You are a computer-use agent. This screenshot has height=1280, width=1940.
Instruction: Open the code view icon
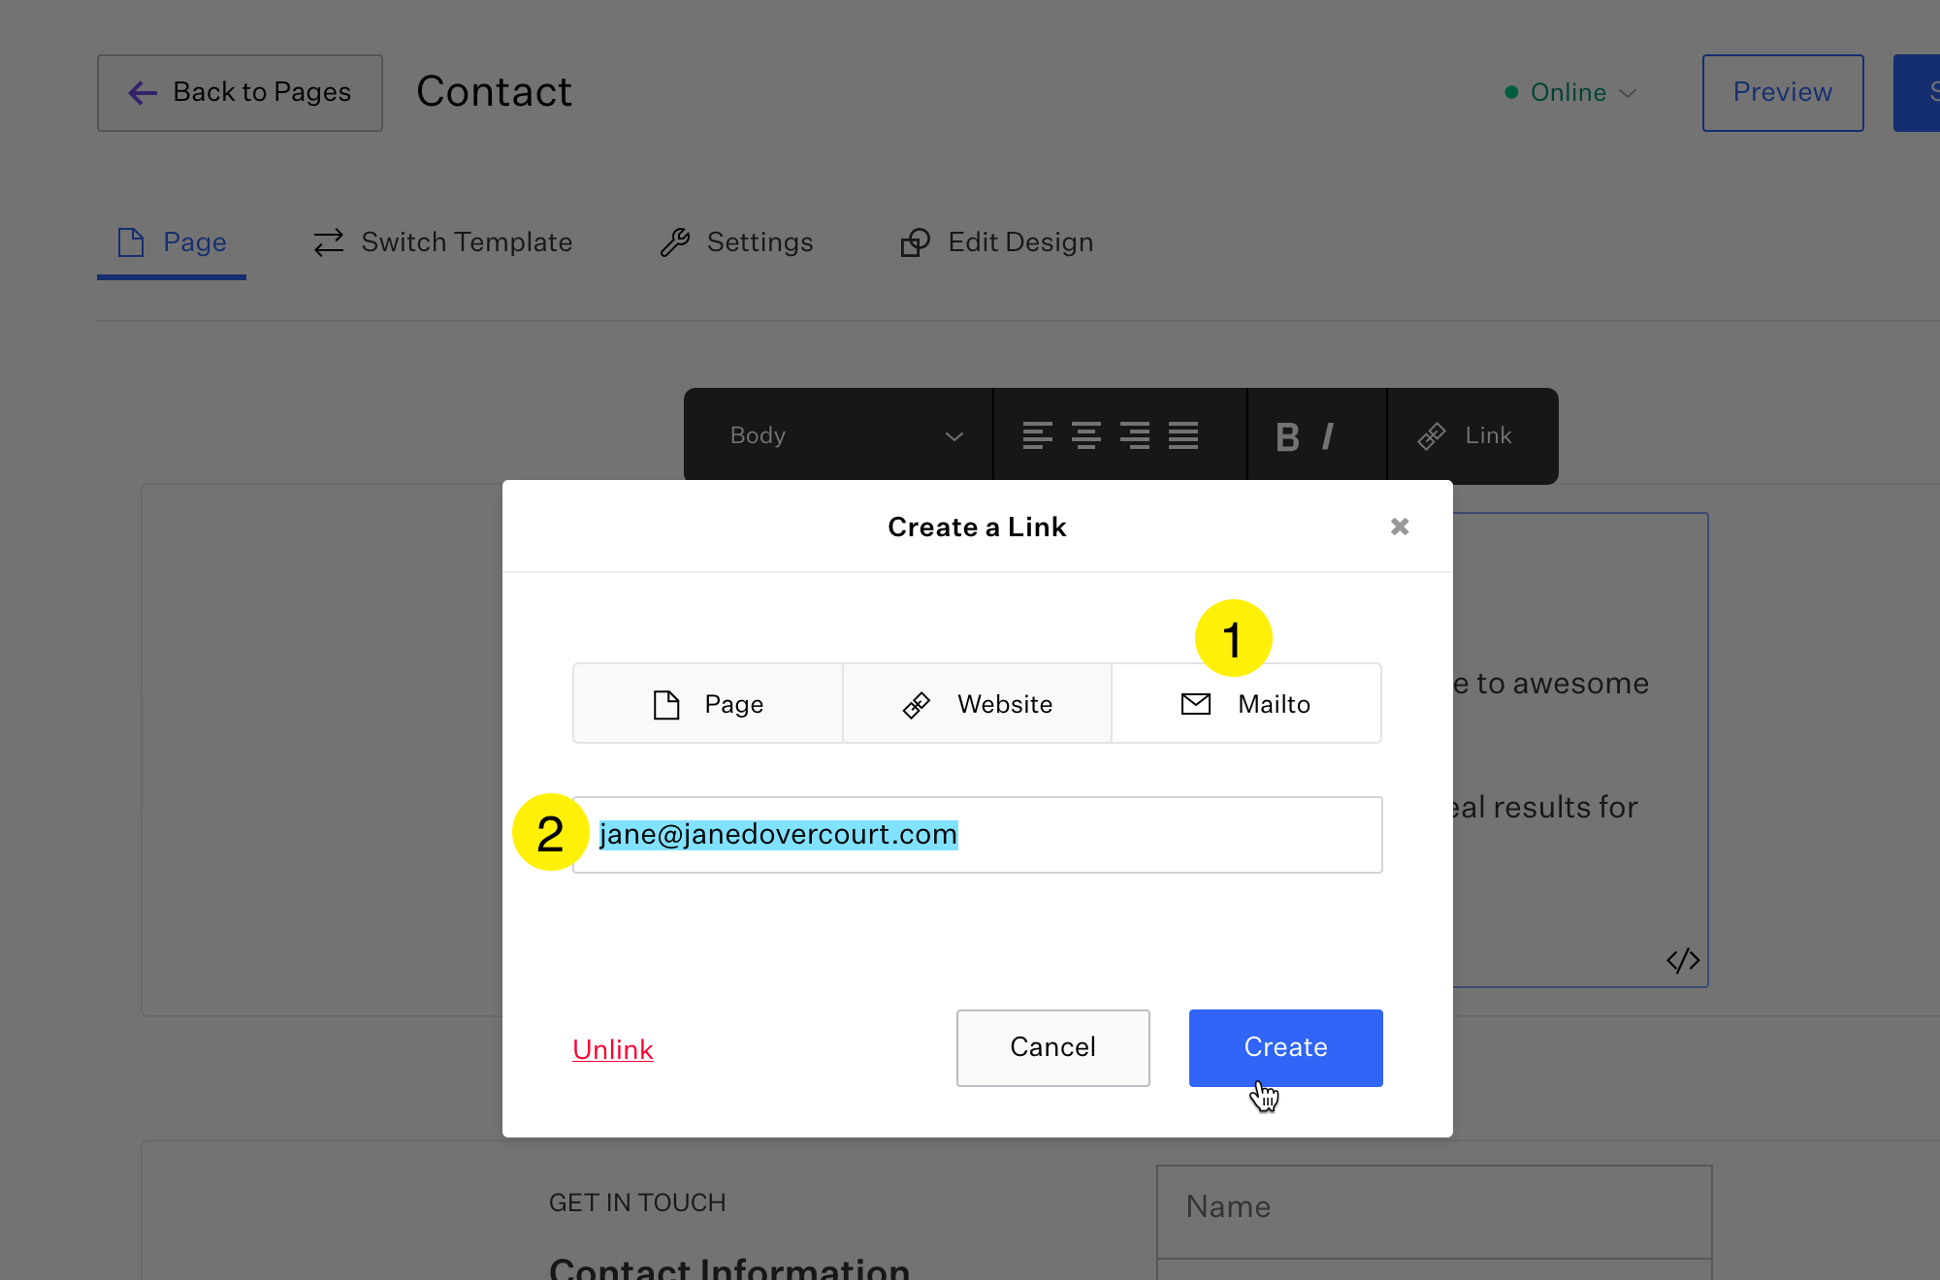coord(1683,960)
